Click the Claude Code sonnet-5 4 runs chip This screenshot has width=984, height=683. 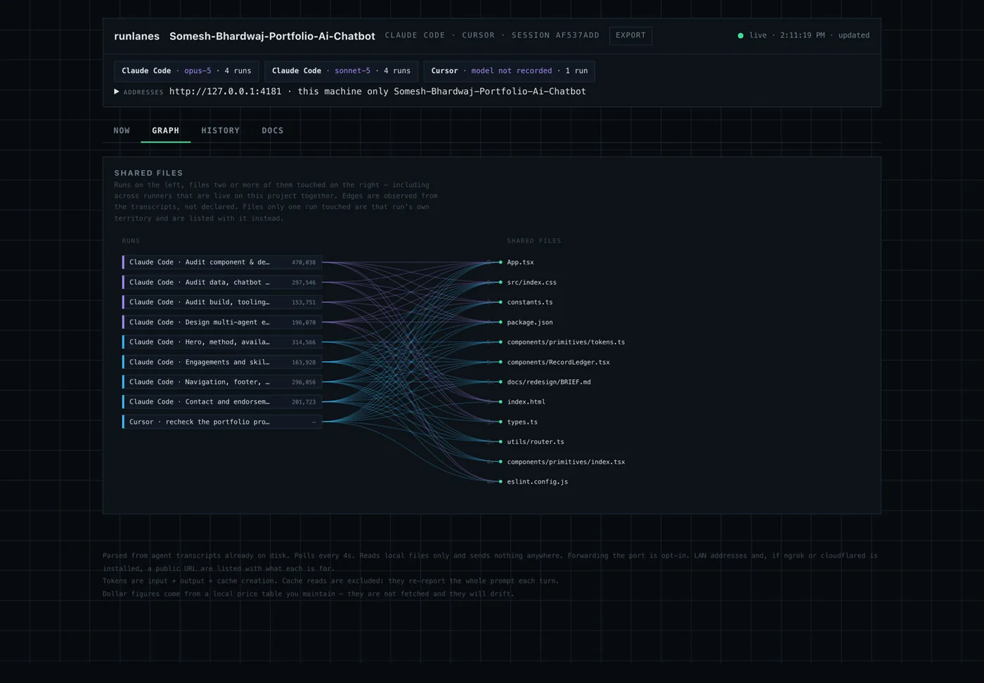(341, 71)
